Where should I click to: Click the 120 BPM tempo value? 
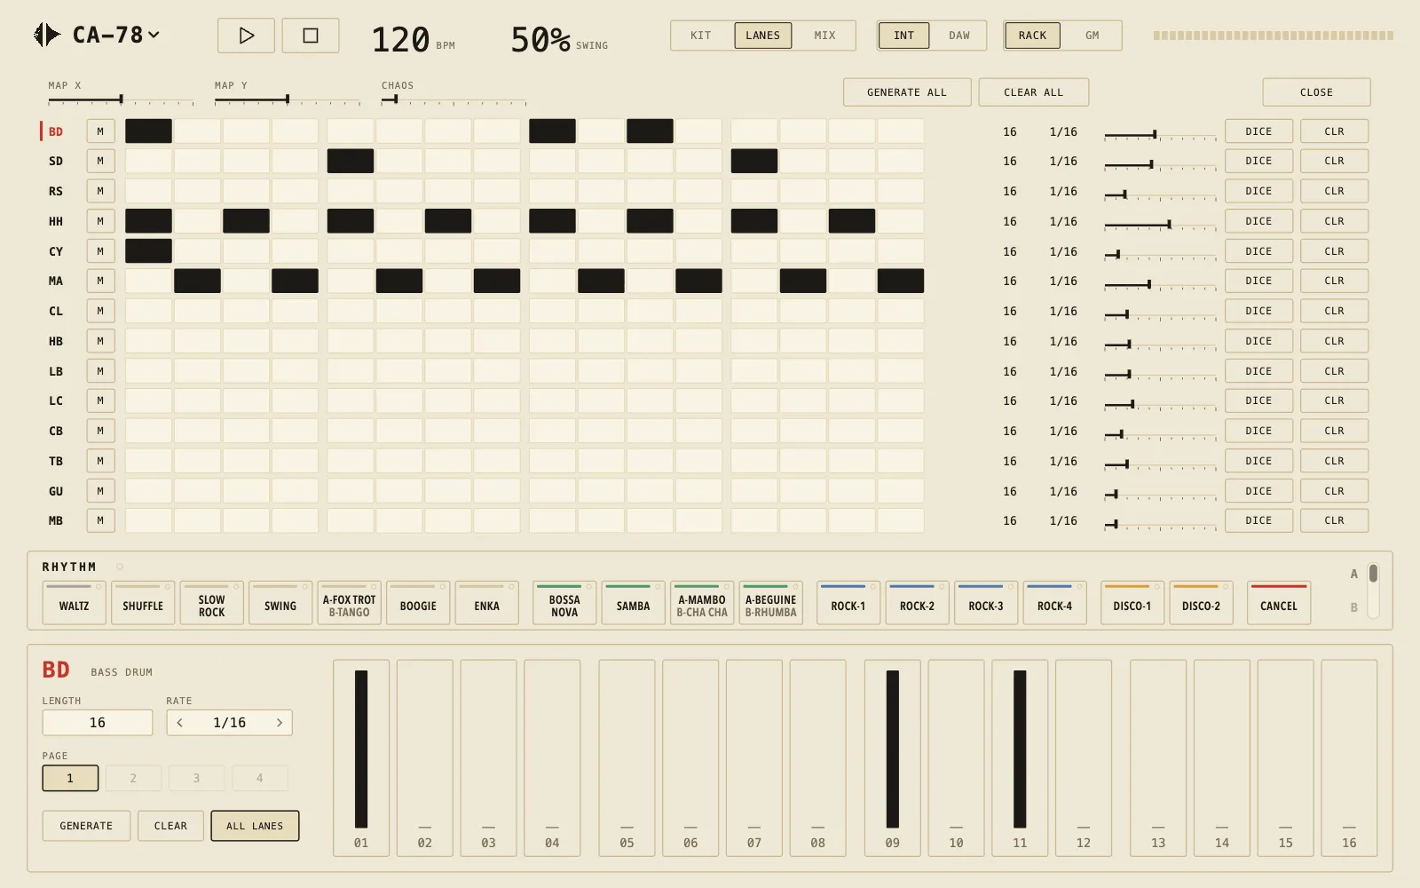(x=401, y=40)
